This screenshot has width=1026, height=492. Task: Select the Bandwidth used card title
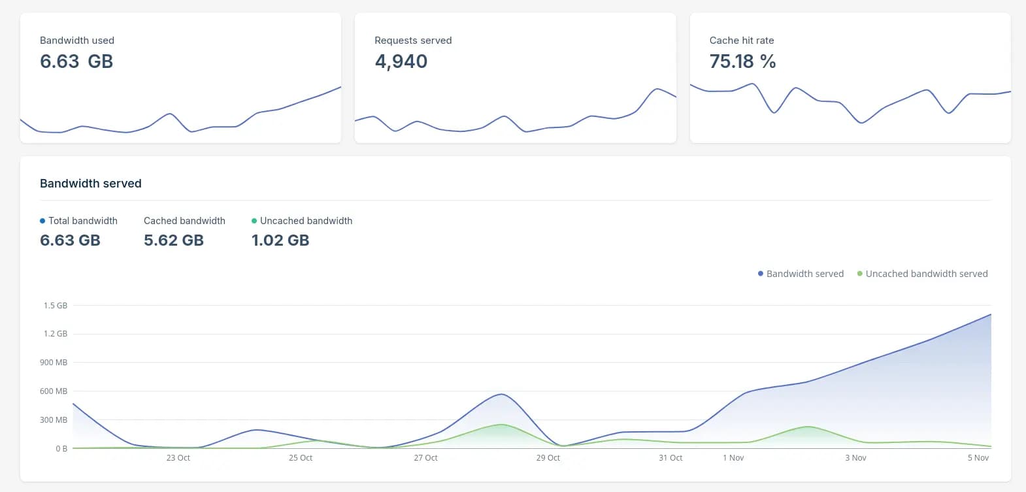pos(77,41)
